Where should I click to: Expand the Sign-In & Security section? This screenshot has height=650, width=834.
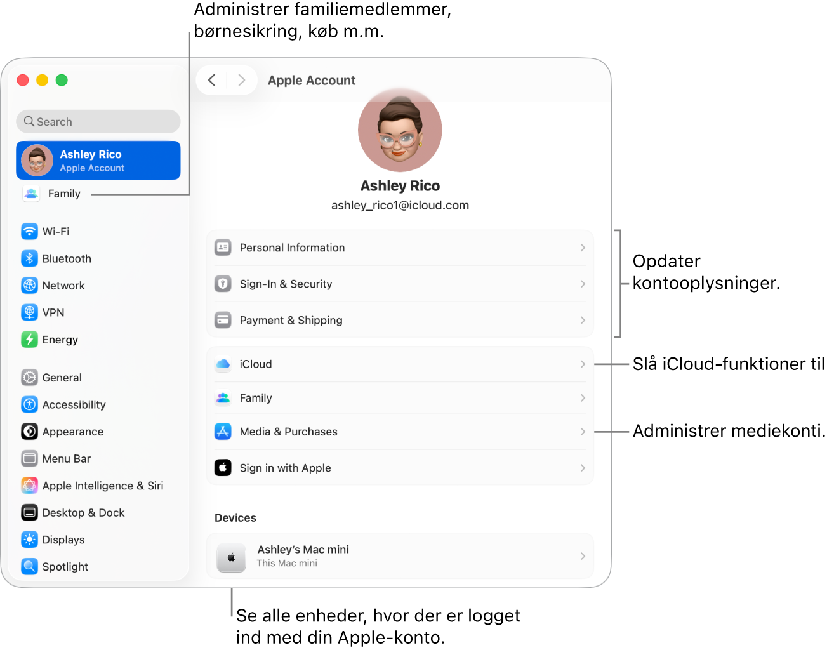400,284
